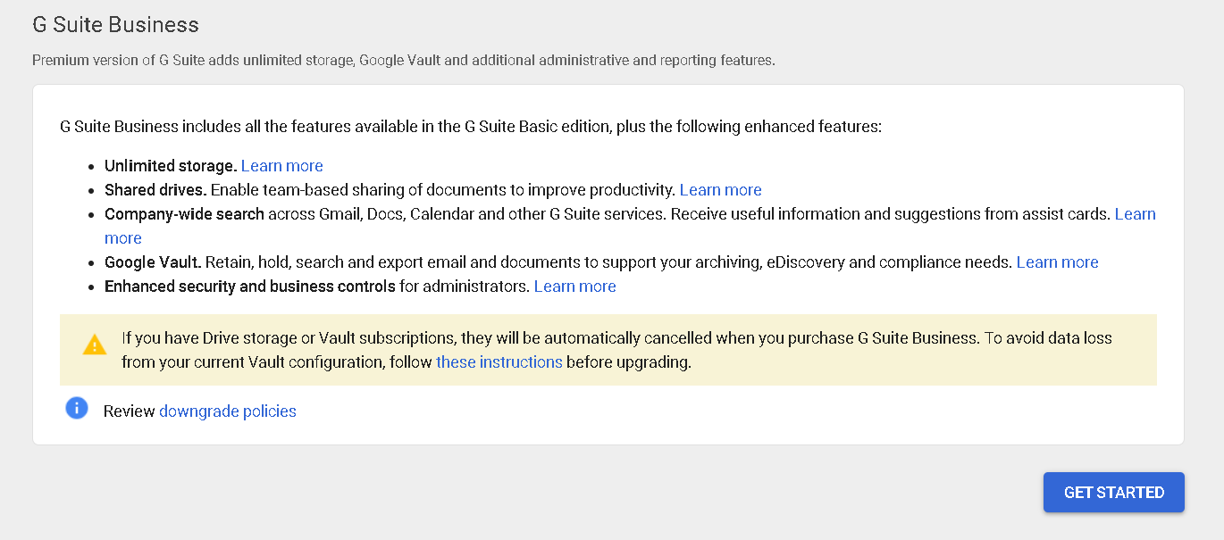The width and height of the screenshot is (1224, 540).
Task: Open the Company-wide search Learn more link
Action: [x=1135, y=213]
